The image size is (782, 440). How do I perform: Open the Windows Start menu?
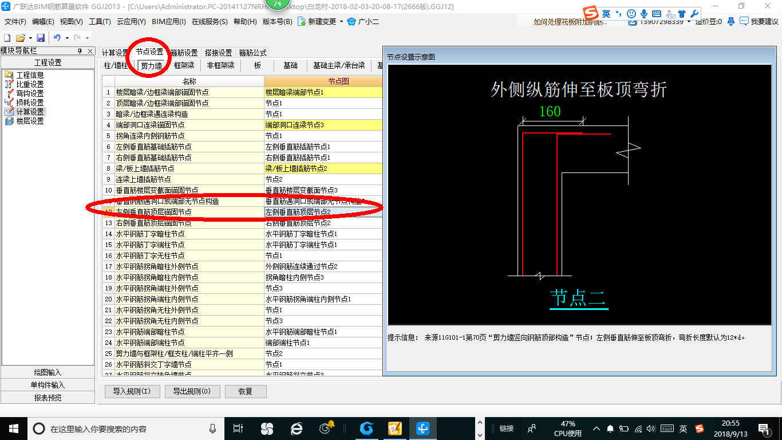click(x=13, y=428)
